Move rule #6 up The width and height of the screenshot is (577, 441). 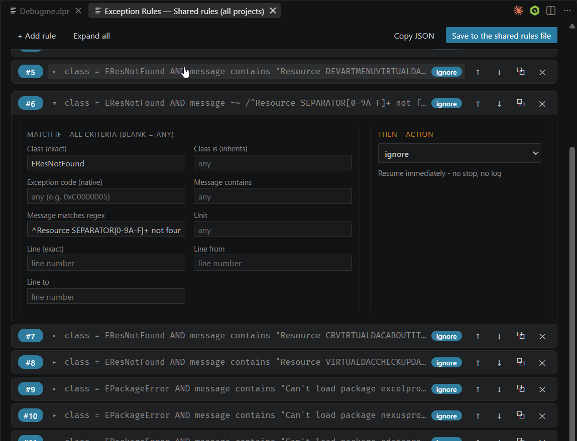[478, 104]
